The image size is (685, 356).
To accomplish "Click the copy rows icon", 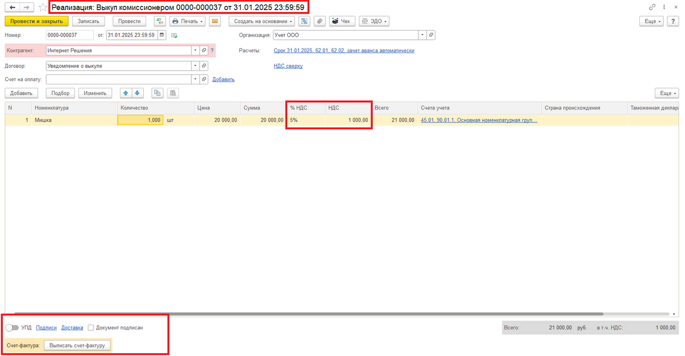I will point(158,93).
